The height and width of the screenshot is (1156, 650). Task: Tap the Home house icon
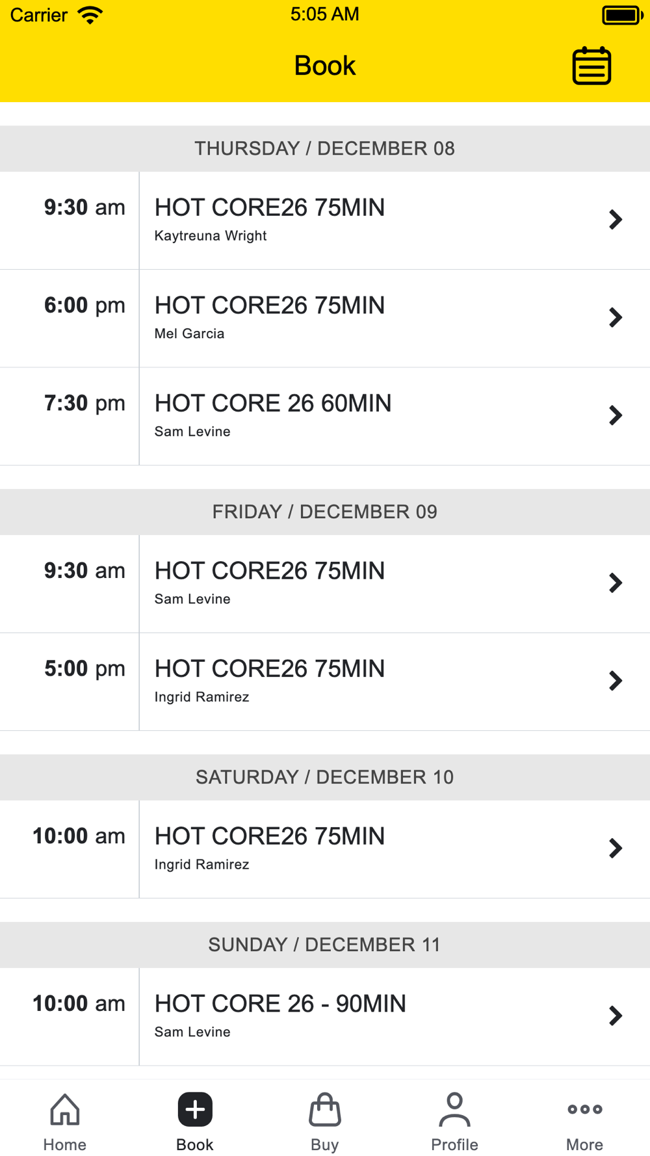(x=65, y=1109)
